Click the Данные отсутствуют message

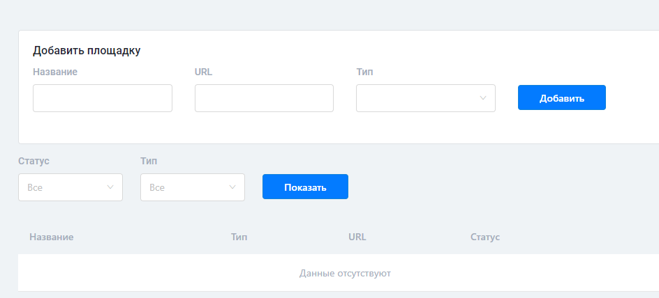[345, 273]
